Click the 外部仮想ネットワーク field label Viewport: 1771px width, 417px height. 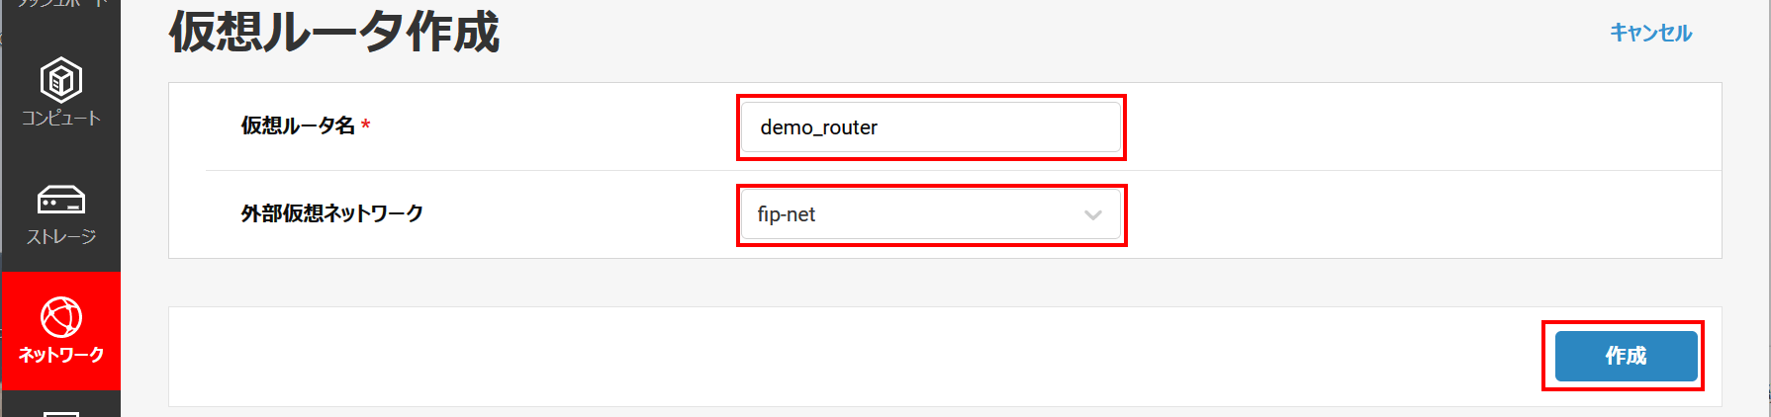[x=331, y=213]
